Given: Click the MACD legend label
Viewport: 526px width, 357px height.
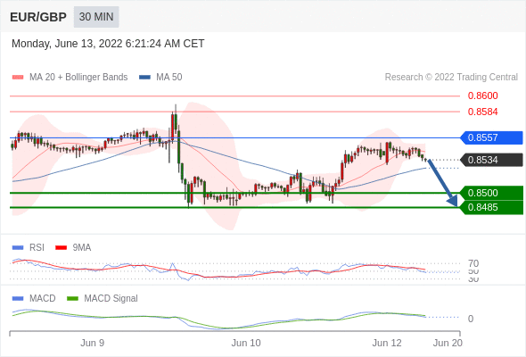Looking at the screenshot, I should point(43,299).
